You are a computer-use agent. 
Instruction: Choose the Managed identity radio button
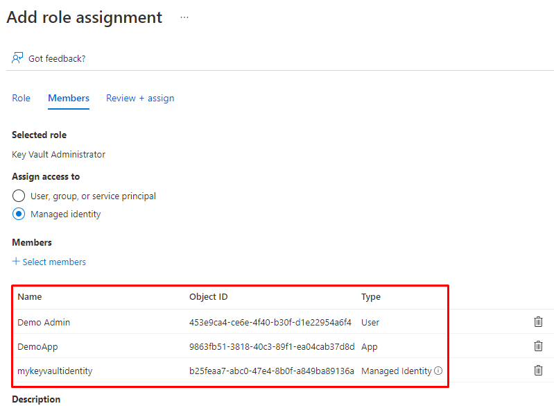click(19, 214)
